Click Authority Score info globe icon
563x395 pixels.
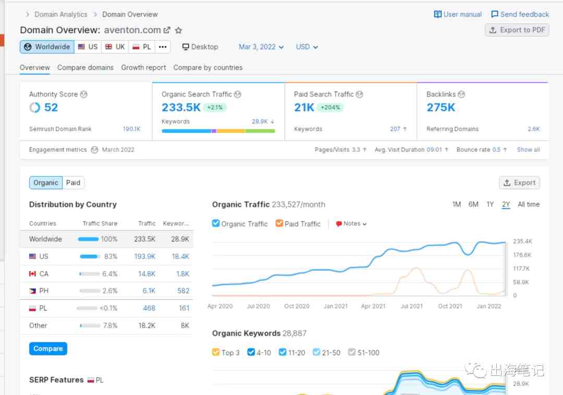[x=83, y=94]
